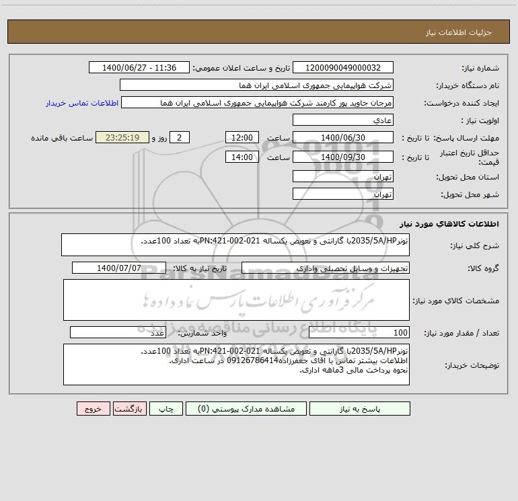518x501 pixels.
Task: Click the quantity field showing 100
Action: [x=359, y=333]
